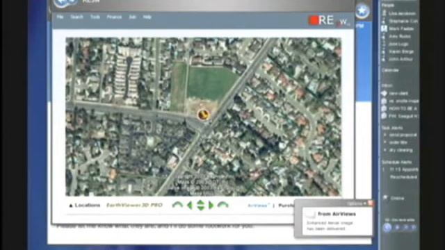
Task: Click the 'from AirViews' notification message
Action: pyautogui.click(x=337, y=214)
